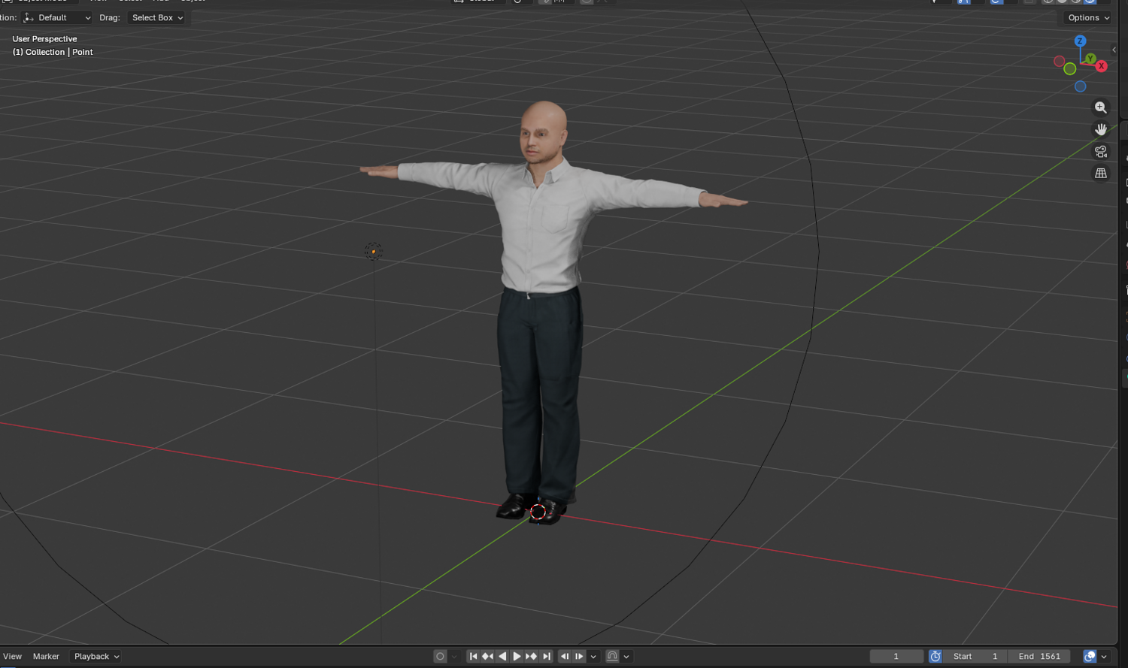
Task: Open the frame step options dropdown
Action: [x=593, y=656]
